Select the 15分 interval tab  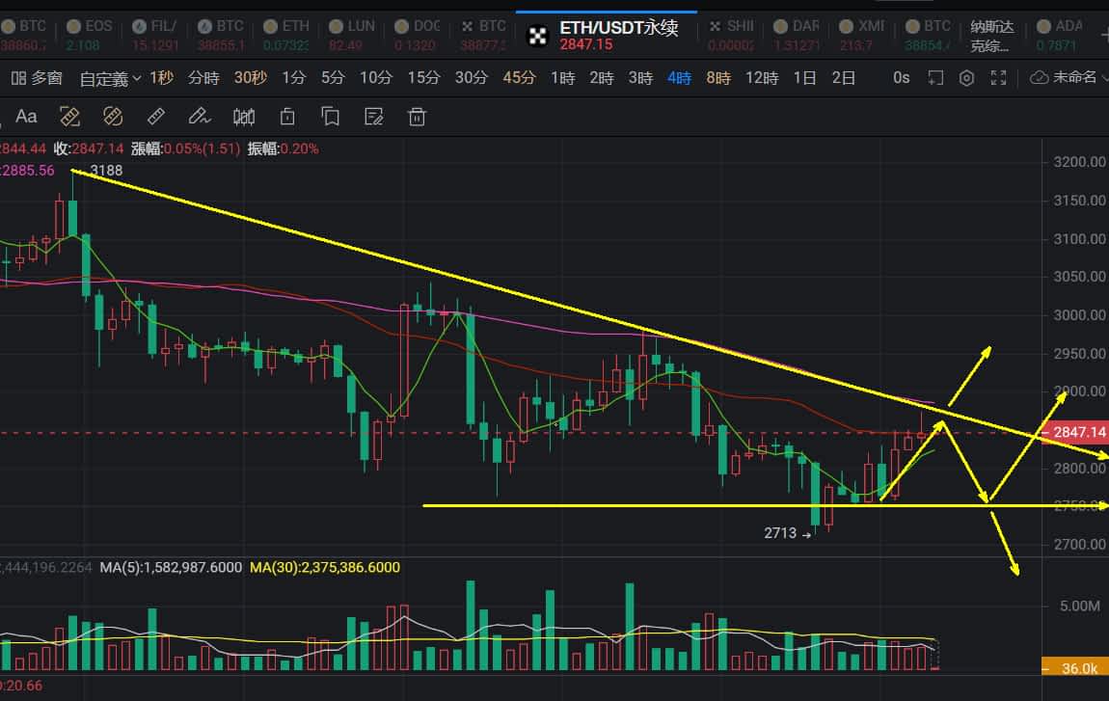click(423, 78)
